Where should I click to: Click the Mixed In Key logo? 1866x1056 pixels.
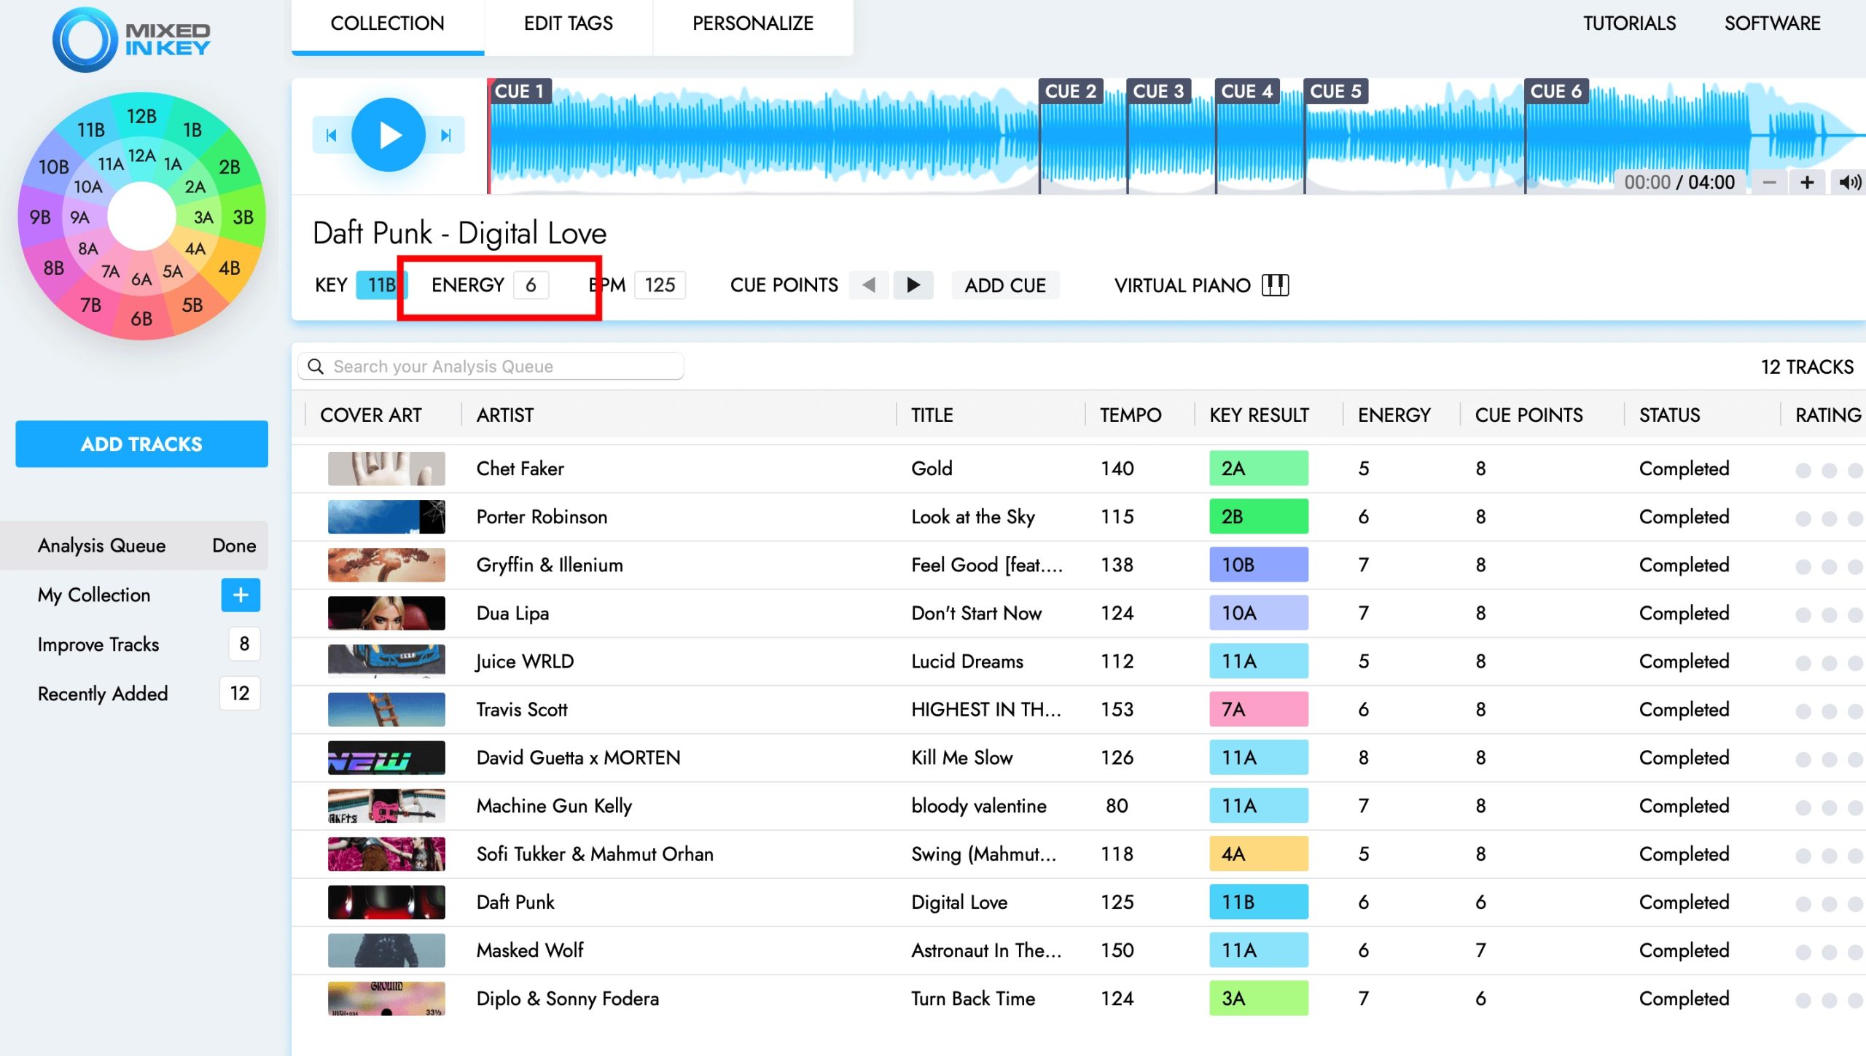(132, 39)
